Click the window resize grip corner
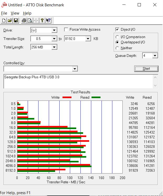163x196 pixels. tap(161, 193)
